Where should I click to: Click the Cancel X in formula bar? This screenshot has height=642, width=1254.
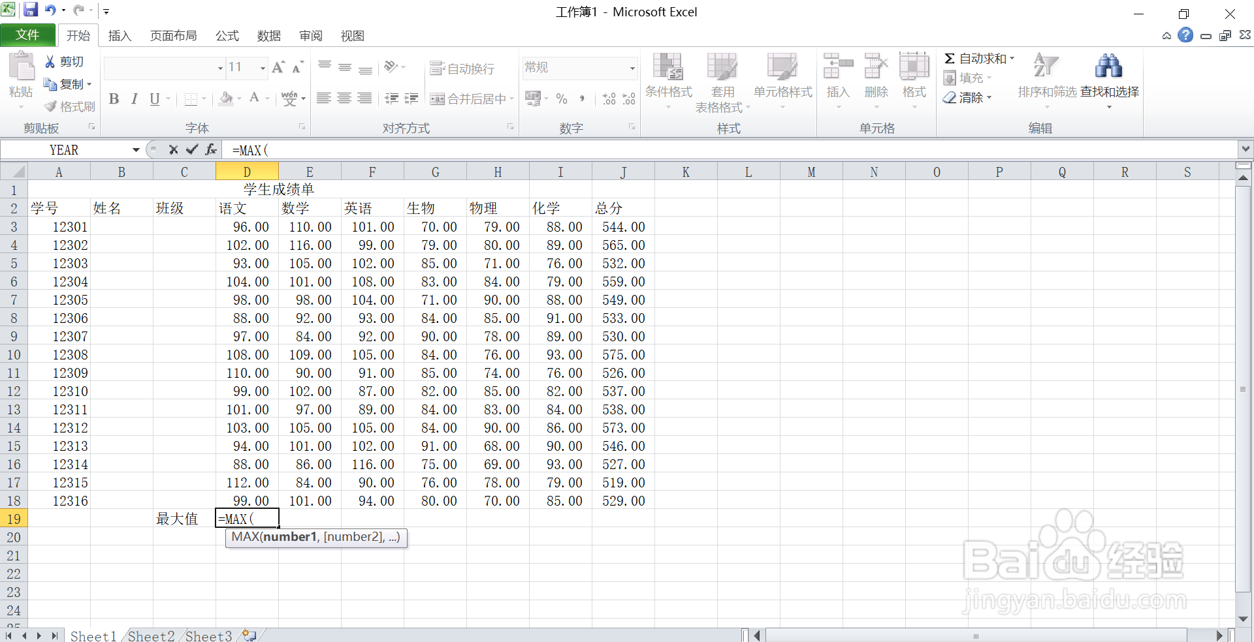173,150
